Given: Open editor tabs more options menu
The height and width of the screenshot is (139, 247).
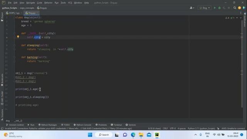Looking at the screenshot, I should [240, 13].
